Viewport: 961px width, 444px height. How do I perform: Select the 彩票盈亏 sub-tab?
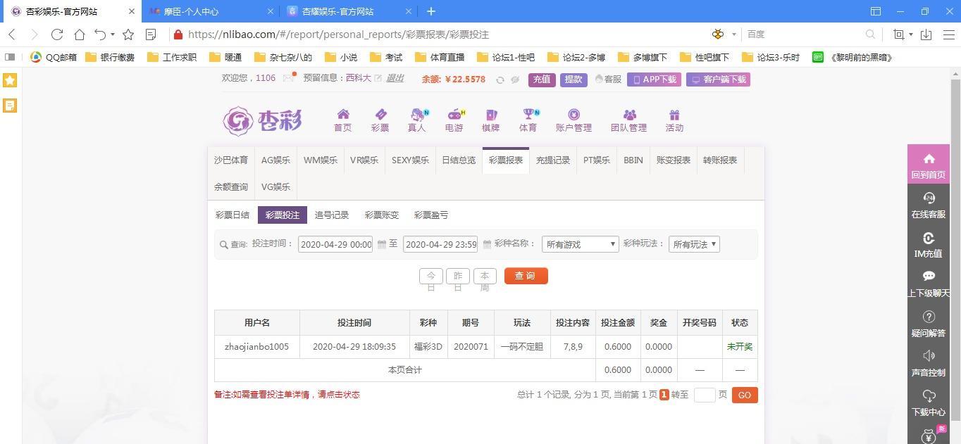[430, 215]
